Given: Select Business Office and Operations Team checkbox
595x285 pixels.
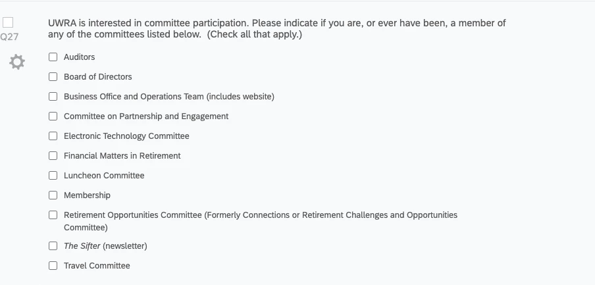Looking at the screenshot, I should pyautogui.click(x=53, y=96).
